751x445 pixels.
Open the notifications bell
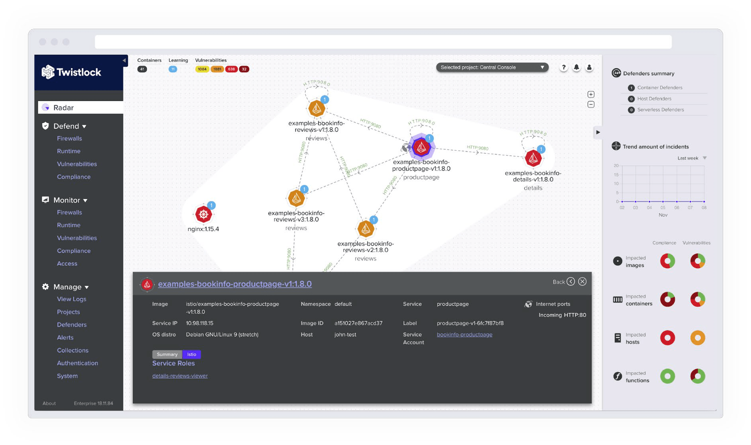(576, 67)
